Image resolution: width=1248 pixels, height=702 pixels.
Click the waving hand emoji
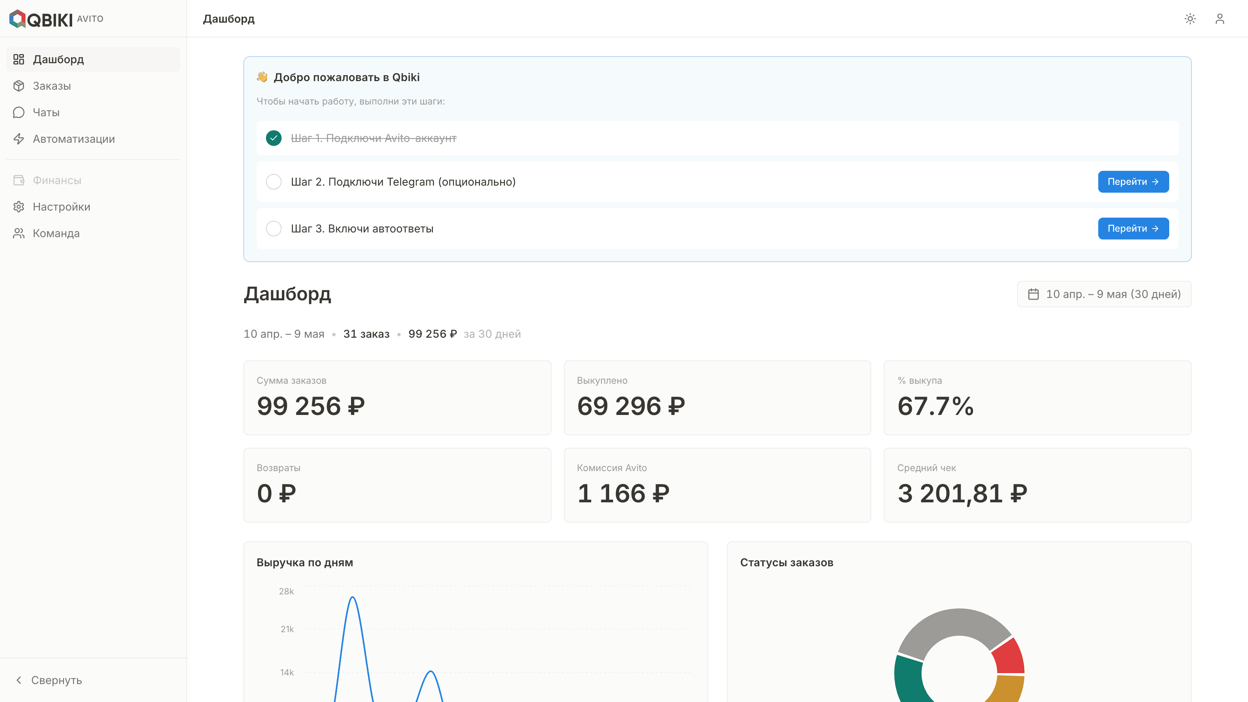point(262,77)
